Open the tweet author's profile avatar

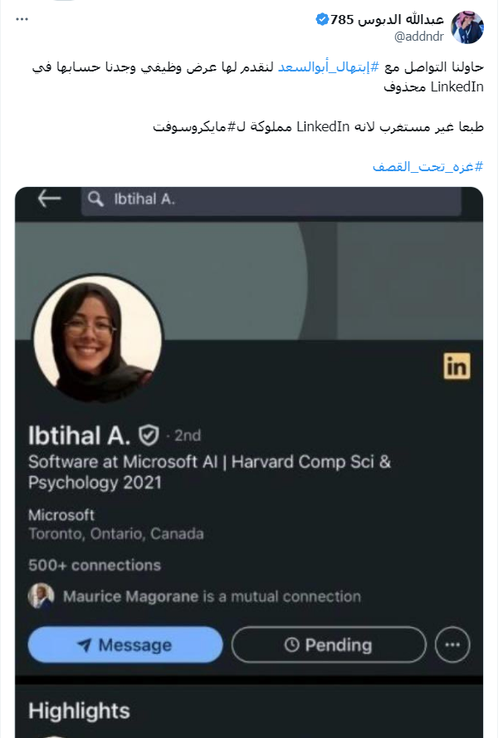[x=467, y=27]
